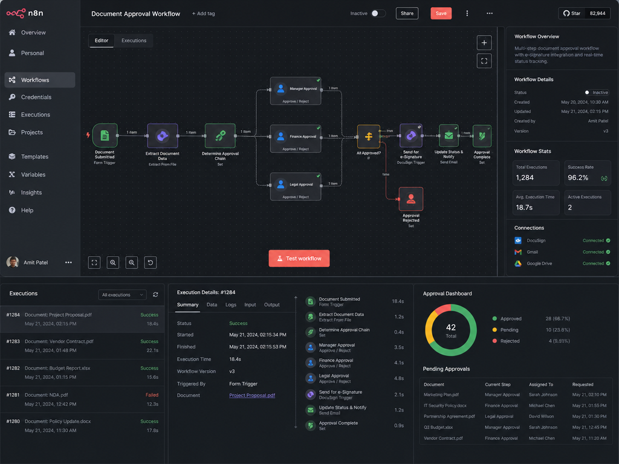The height and width of the screenshot is (464, 619).
Task: Select the Approval Rejected node
Action: tap(411, 199)
